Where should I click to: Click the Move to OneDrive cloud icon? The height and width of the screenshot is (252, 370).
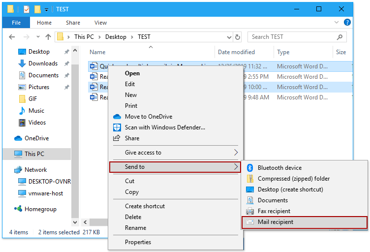coord(117,117)
